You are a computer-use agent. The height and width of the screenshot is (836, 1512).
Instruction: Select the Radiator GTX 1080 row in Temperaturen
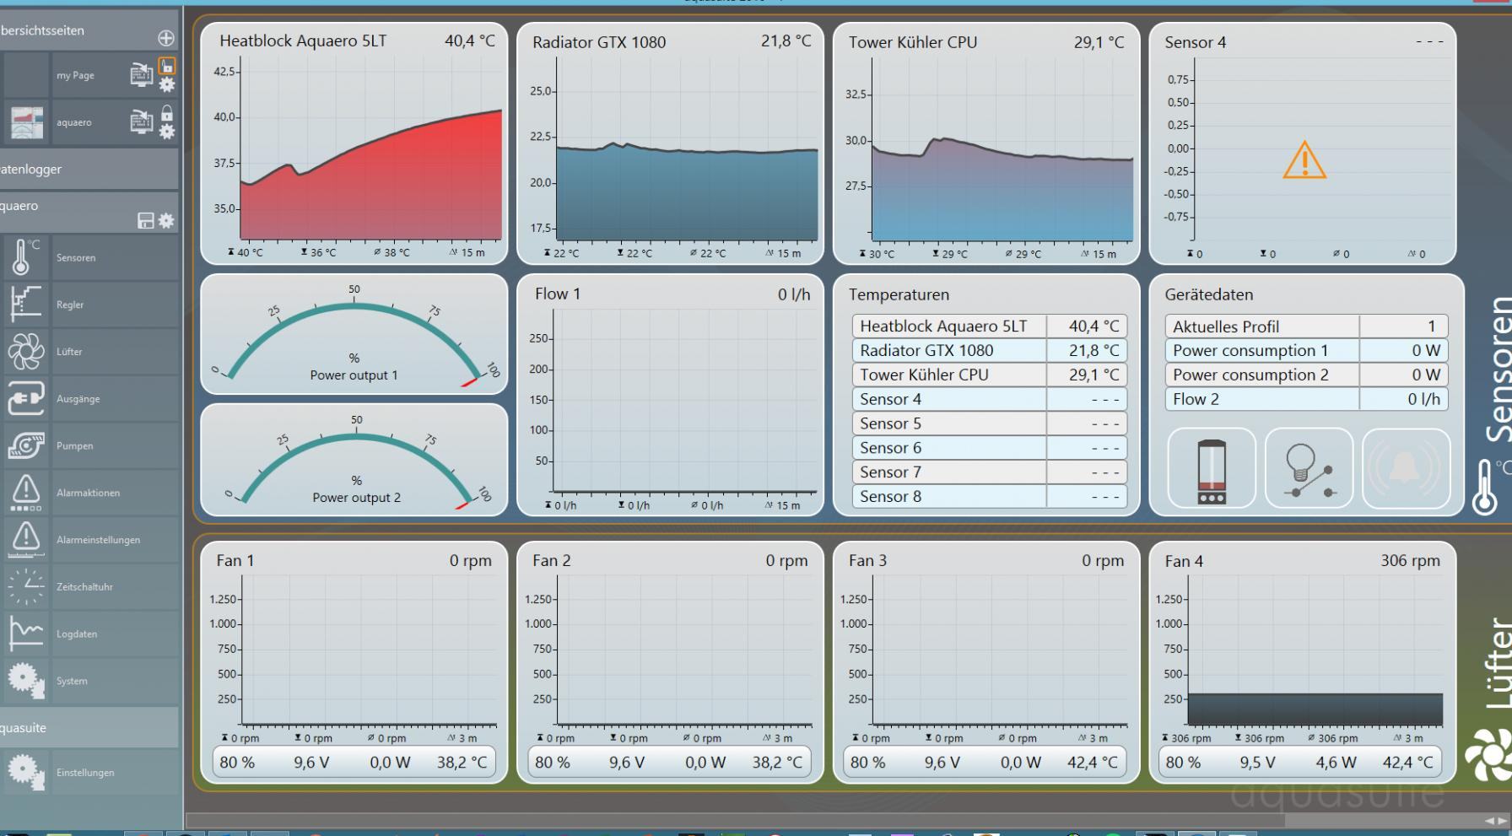point(990,350)
